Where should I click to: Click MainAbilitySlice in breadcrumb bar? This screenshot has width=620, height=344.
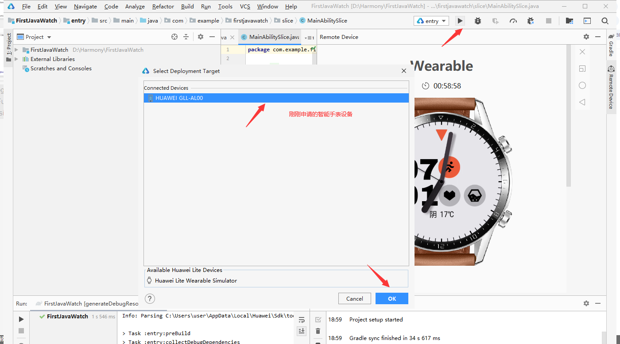(323, 21)
